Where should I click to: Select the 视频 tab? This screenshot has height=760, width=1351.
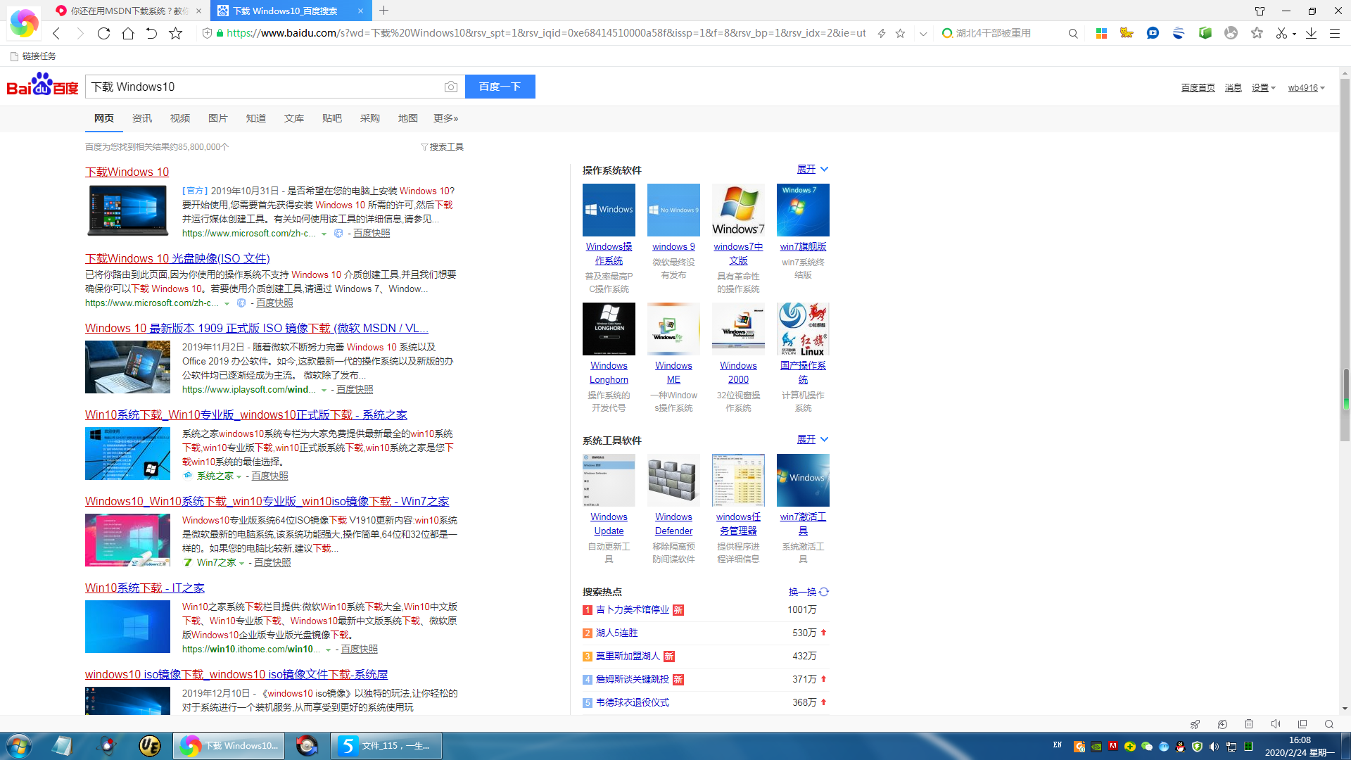(180, 118)
